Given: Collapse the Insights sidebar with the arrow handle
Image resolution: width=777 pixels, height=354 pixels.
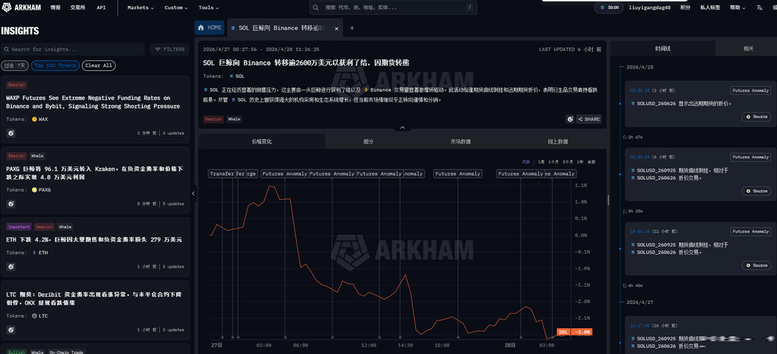Looking at the screenshot, I should click(x=193, y=193).
